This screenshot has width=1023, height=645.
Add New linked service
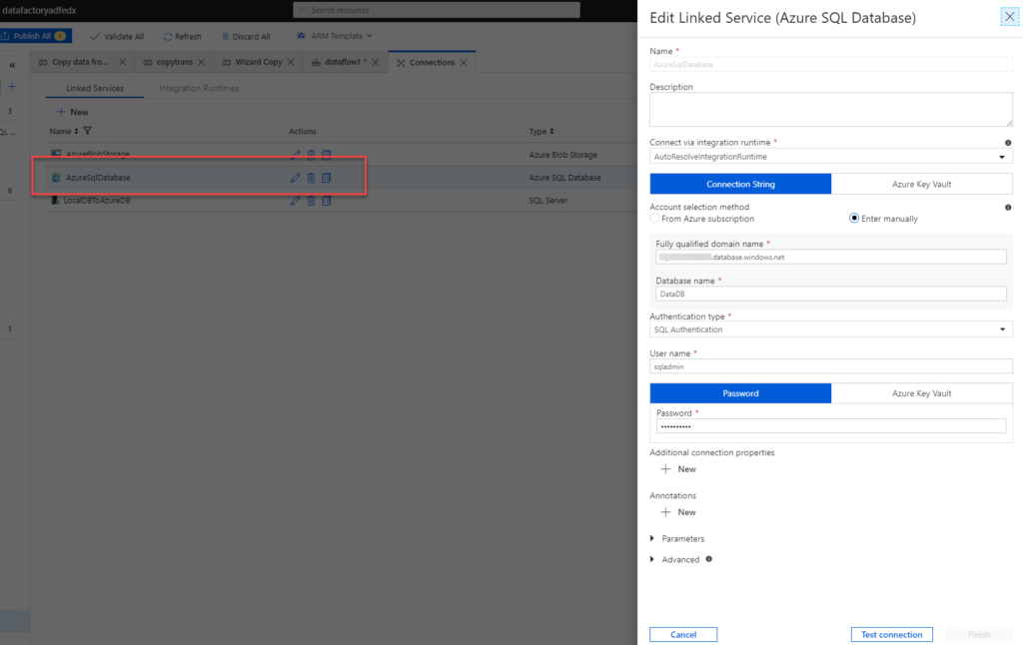coord(72,112)
